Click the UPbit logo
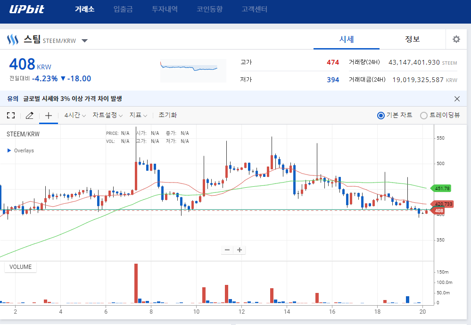 click(x=26, y=9)
